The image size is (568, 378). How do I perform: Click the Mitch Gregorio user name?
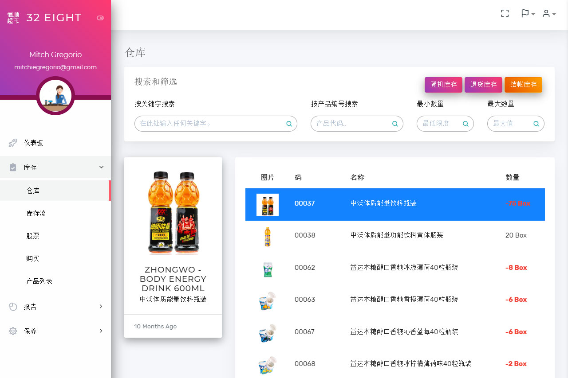[x=55, y=55]
